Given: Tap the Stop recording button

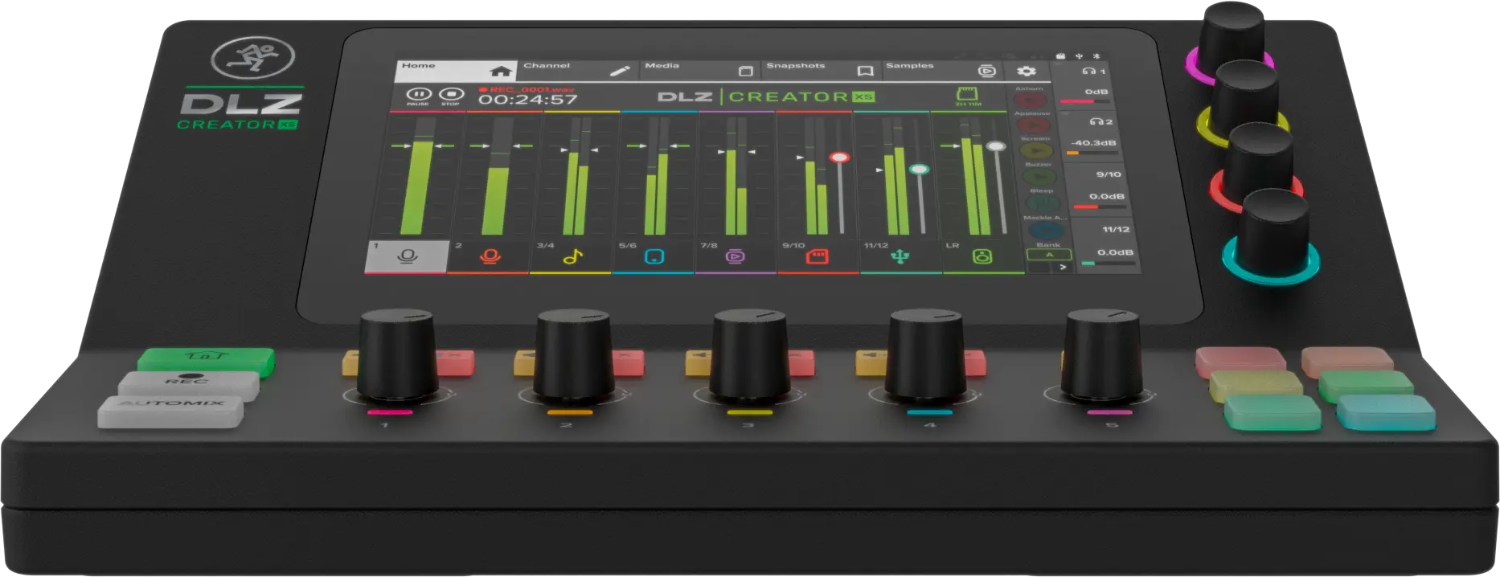Looking at the screenshot, I should click(451, 96).
